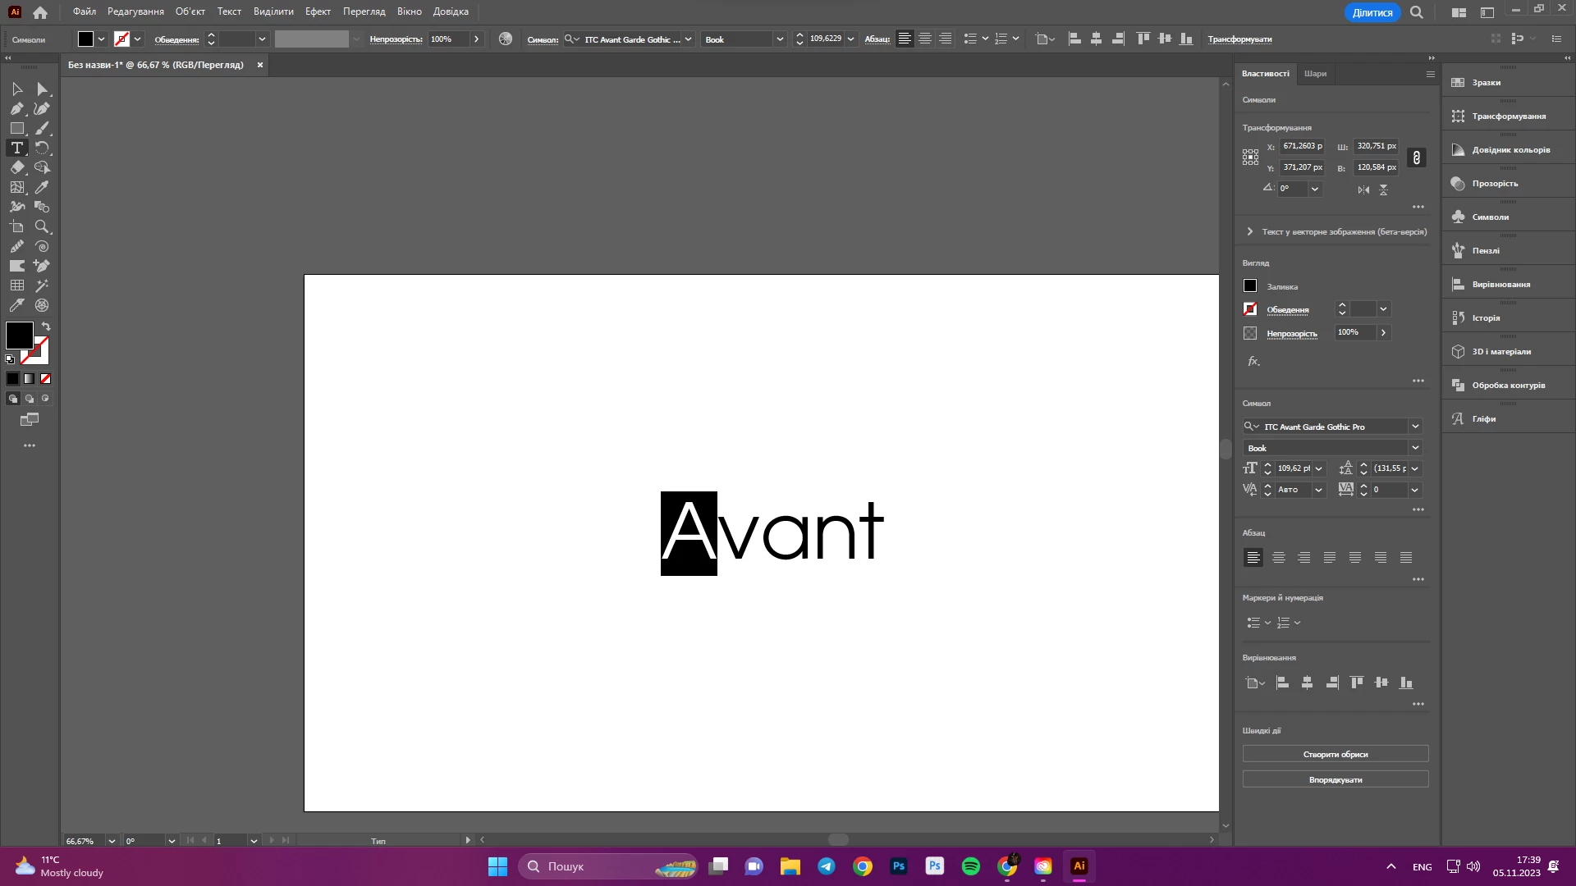Open the Ефект menu

tap(318, 11)
